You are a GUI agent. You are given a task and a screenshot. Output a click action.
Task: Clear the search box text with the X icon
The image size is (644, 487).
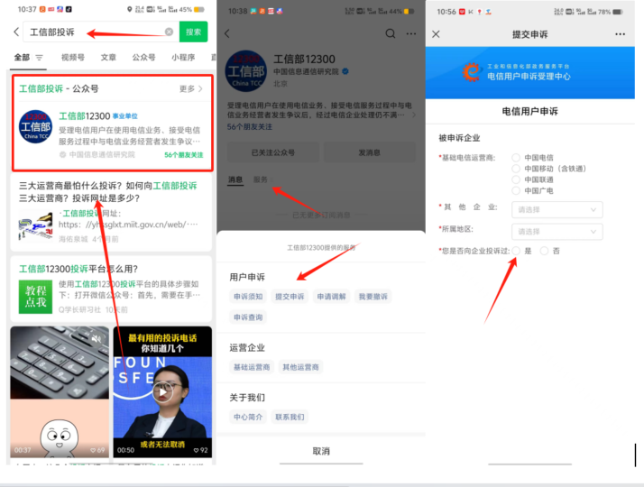[169, 32]
